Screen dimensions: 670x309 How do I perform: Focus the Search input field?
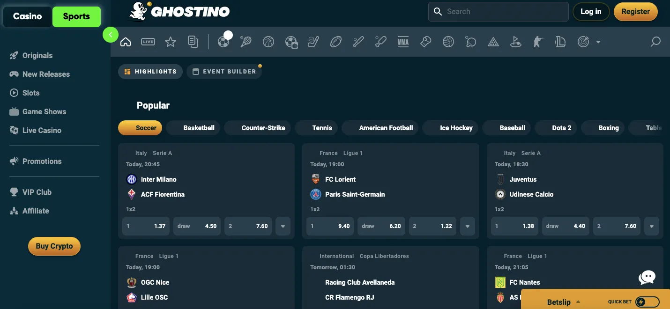(x=499, y=12)
